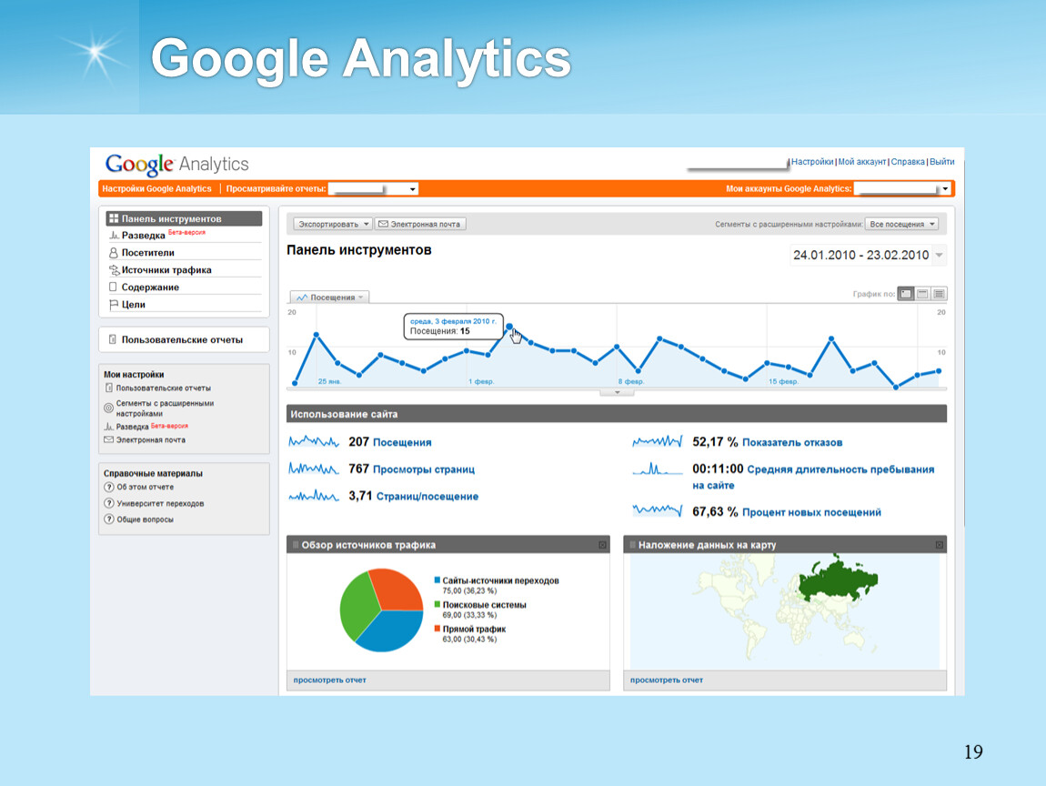The height and width of the screenshot is (786, 1046).
Task: Click the green Поисковые системы legend swatch
Action: tap(437, 605)
